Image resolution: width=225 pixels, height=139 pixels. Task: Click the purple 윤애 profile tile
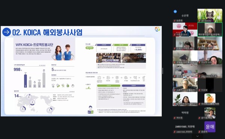[x=210, y=127]
